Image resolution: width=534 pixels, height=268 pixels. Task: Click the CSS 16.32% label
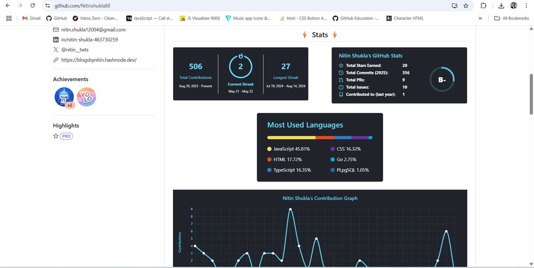[x=349, y=149]
